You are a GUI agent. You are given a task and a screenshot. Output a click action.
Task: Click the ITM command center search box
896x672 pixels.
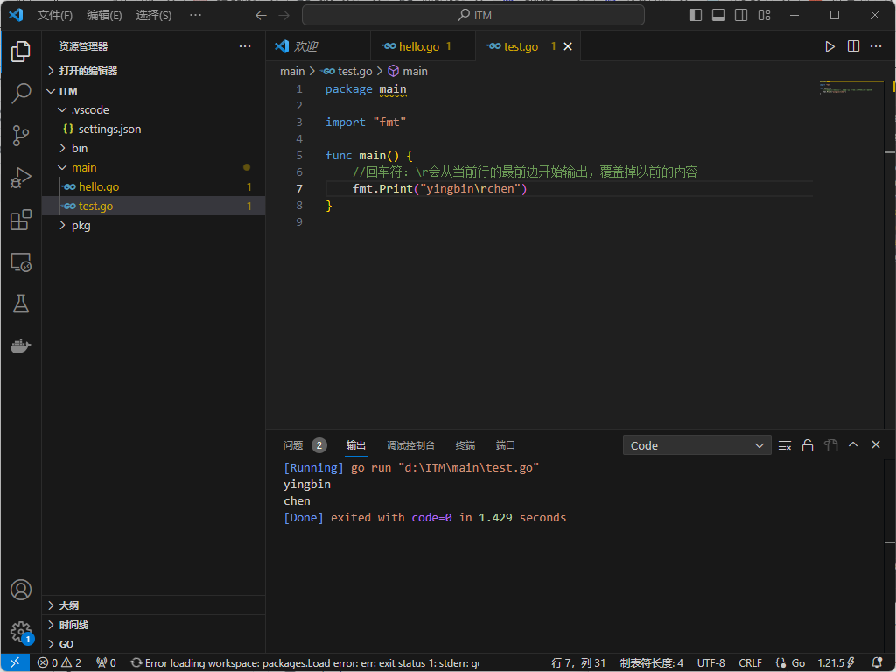tap(473, 15)
